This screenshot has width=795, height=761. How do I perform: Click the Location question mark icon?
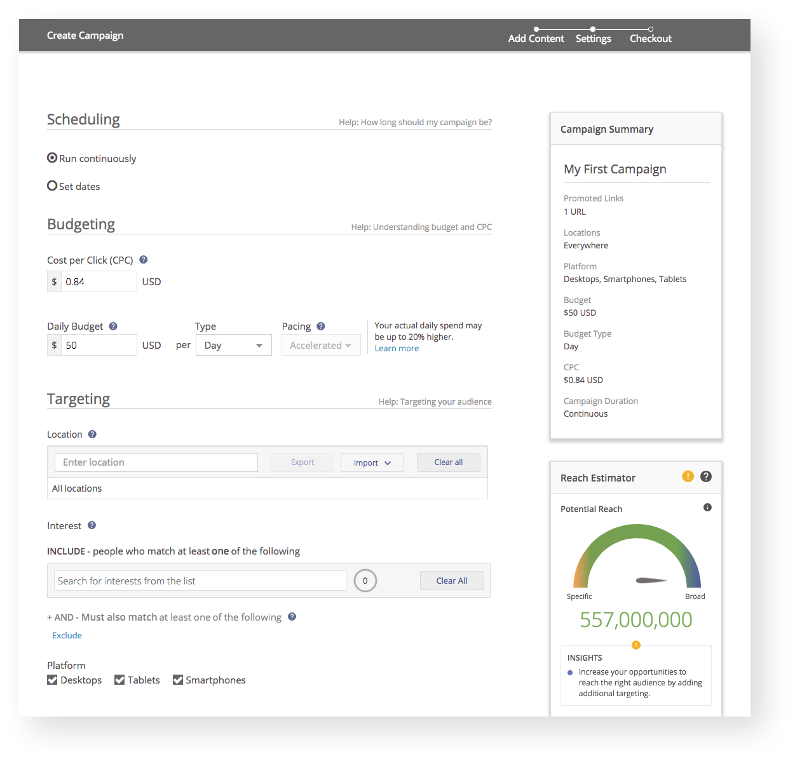point(92,434)
